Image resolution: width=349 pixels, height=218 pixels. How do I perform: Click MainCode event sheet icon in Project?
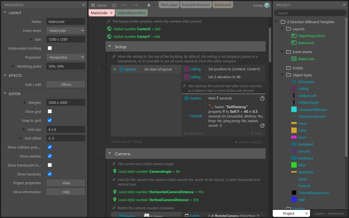click(294, 59)
